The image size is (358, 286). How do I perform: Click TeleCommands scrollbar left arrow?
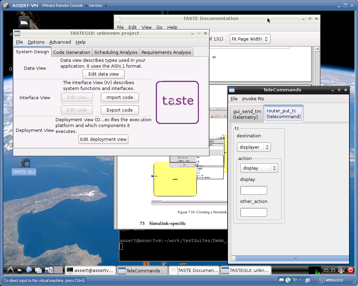point(233,258)
